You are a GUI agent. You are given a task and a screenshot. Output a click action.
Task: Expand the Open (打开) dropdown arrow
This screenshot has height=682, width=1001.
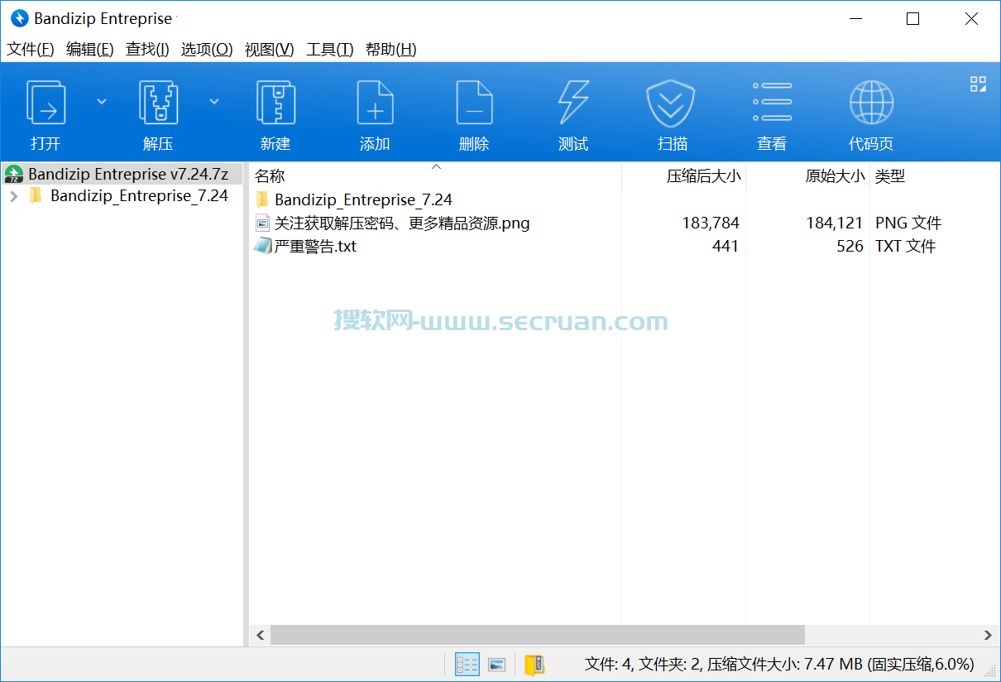pos(102,102)
